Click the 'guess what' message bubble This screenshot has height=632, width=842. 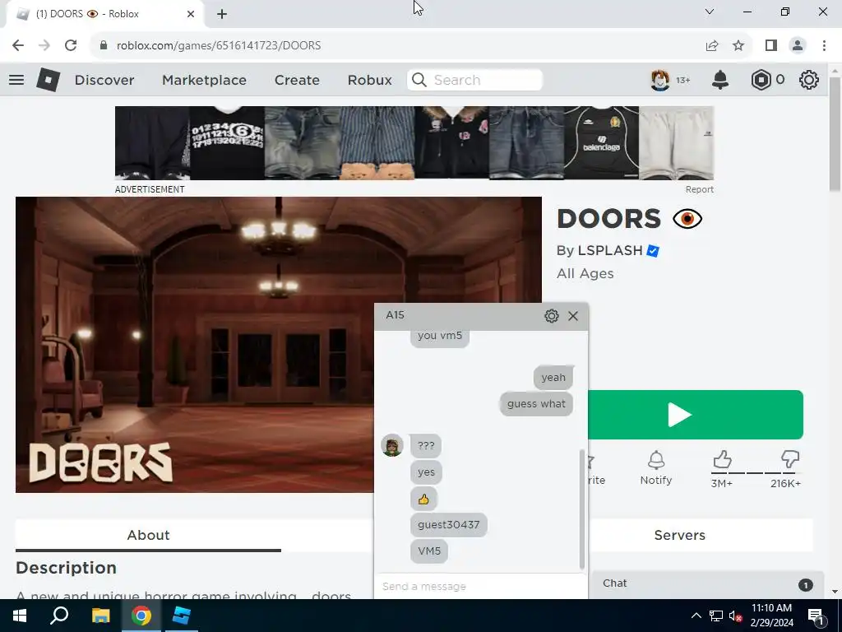click(536, 404)
